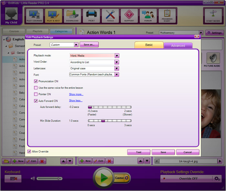Open the Forum toolbar icon
The height and width of the screenshot is (191, 226).
(148, 16)
